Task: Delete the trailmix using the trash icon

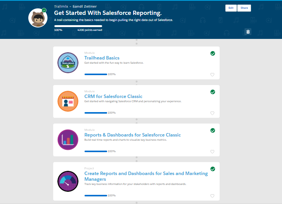Action: (x=248, y=32)
